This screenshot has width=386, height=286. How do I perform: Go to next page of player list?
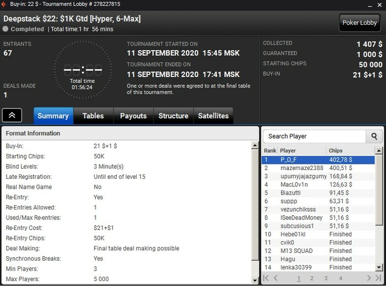pos(369,278)
